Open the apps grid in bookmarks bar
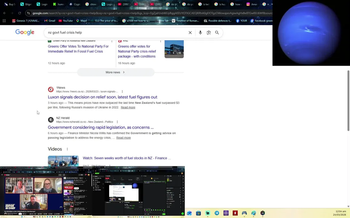The height and width of the screenshot is (218, 350). point(4,21)
